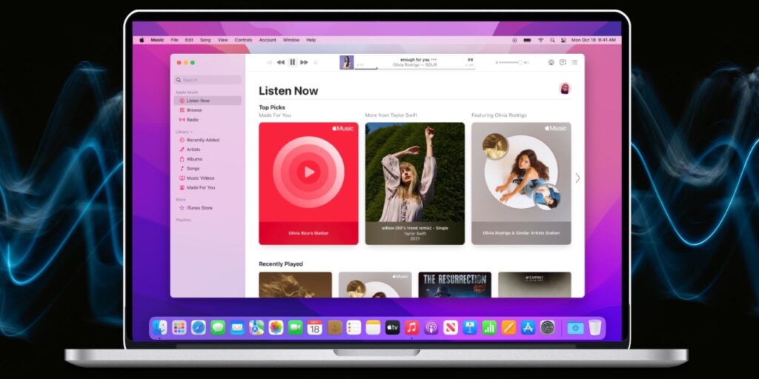The image size is (759, 379).
Task: Play Olivia Rico's Station card
Action: [308, 184]
